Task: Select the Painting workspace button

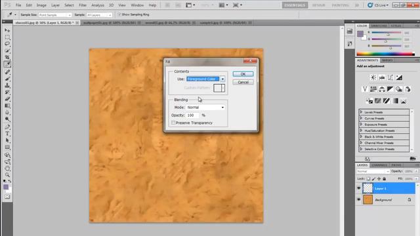Action: click(x=340, y=5)
